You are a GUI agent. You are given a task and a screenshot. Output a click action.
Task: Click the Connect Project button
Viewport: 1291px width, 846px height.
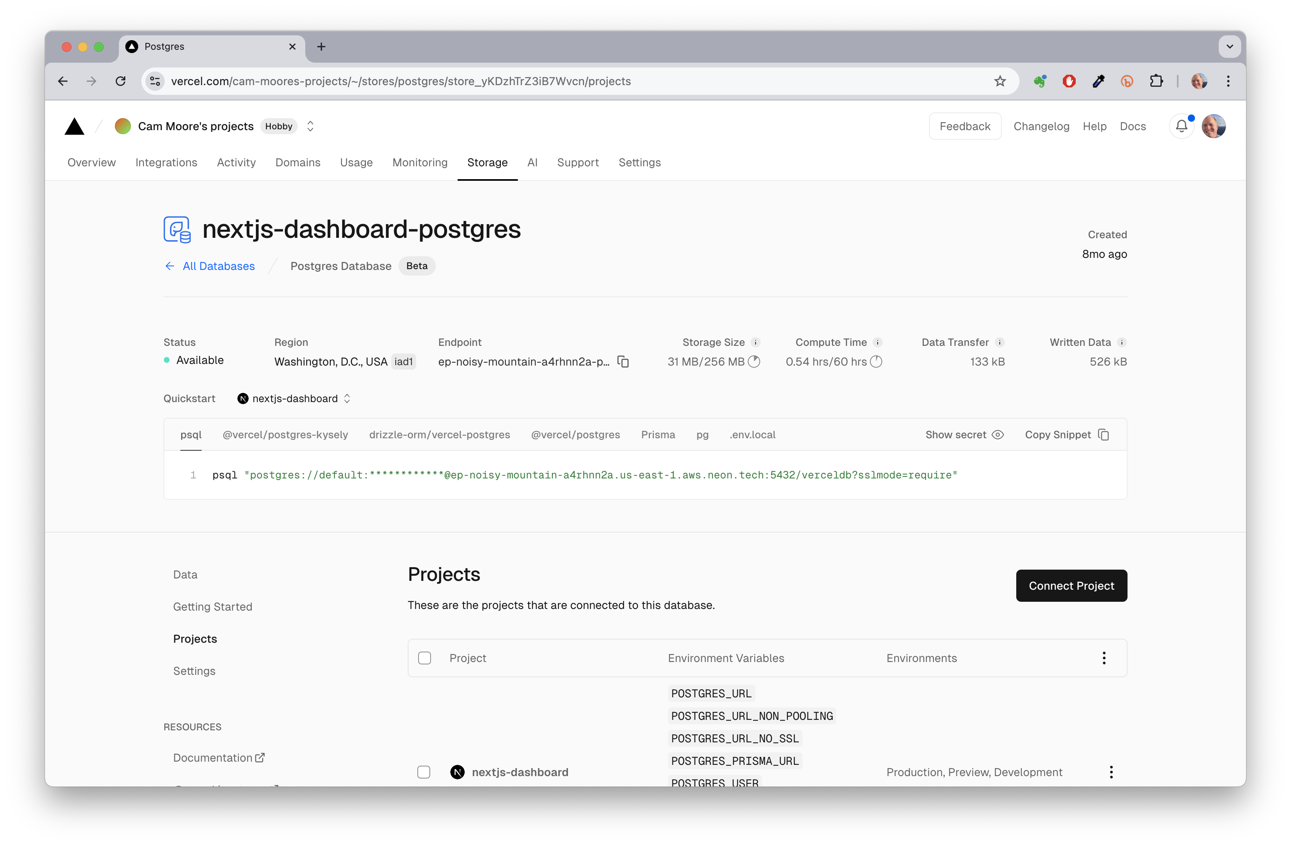(x=1071, y=586)
